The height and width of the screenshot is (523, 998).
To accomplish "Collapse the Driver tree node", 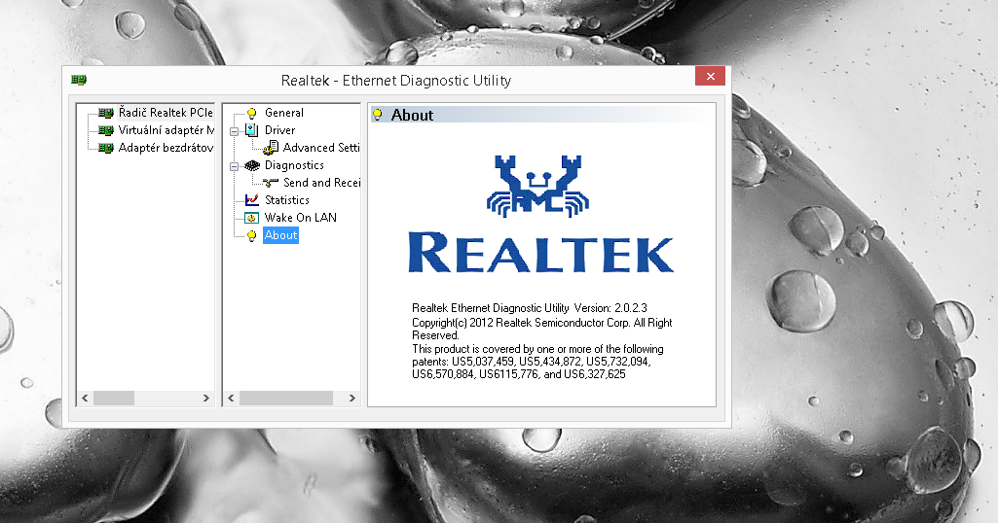I will pos(235,131).
